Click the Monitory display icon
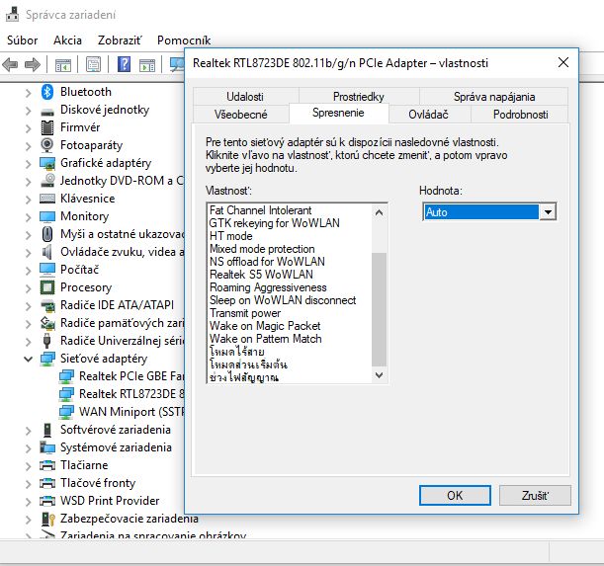 click(47, 216)
